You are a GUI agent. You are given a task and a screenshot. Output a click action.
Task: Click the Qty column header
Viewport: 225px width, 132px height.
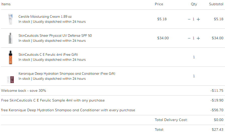point(194,4)
